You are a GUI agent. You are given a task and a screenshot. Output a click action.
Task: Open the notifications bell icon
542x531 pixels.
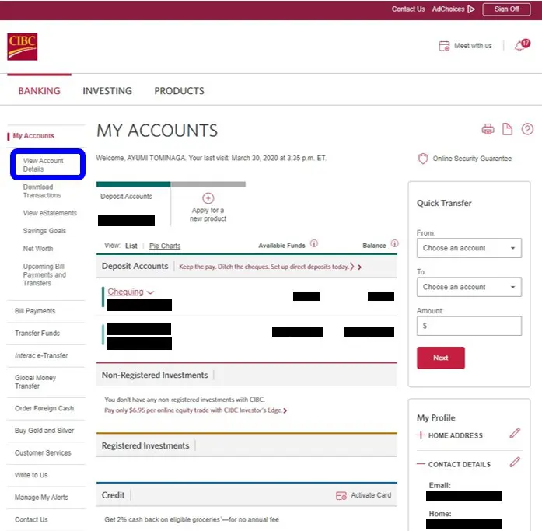(522, 45)
